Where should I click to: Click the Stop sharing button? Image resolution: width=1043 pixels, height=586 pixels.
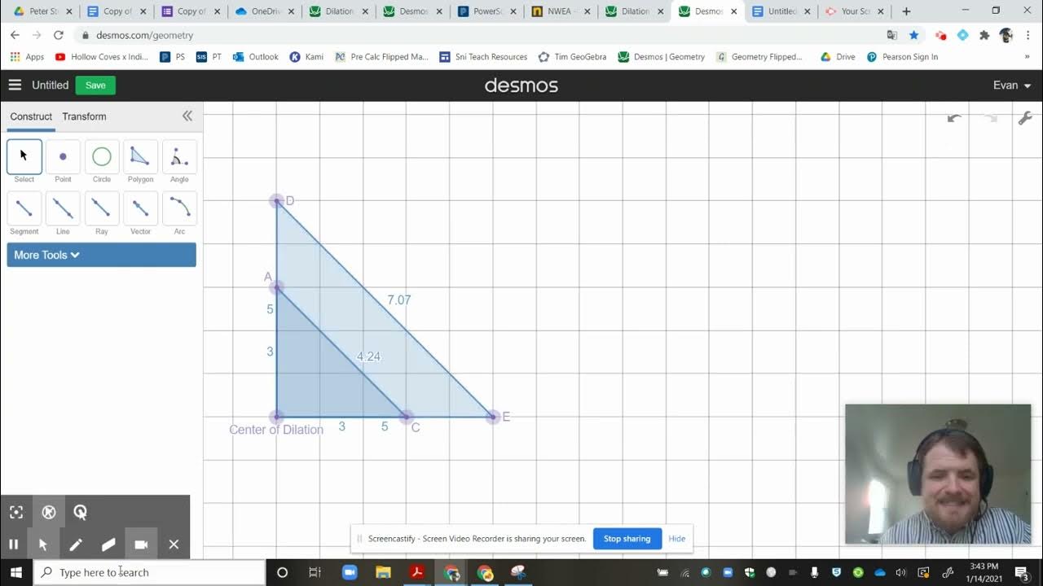(x=627, y=538)
